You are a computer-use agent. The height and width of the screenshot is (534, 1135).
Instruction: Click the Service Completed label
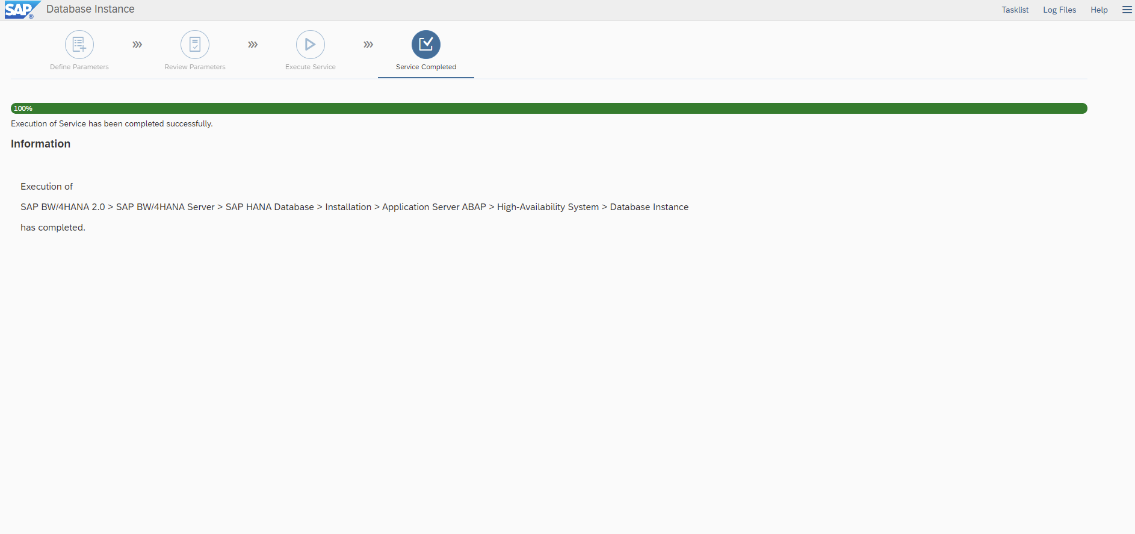426,67
